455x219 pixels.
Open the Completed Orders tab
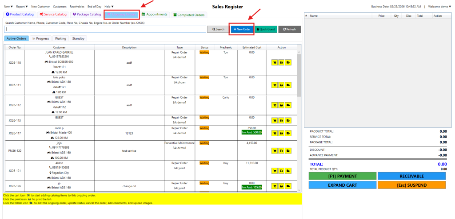click(x=188, y=15)
